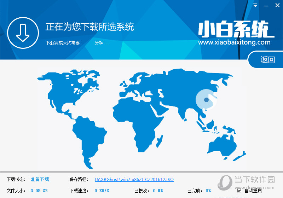Open the save path link D:\XBGhost\win7_x86ZJ_CZ201612.ISO
This screenshot has width=283, height=198.
(134, 179)
